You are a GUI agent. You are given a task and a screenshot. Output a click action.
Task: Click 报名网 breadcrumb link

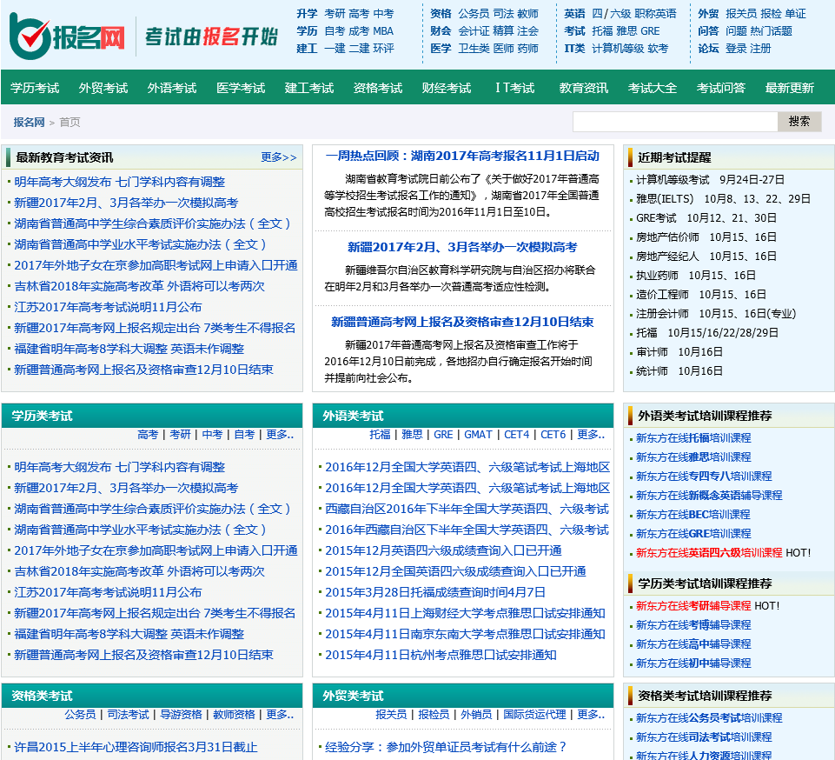(29, 122)
